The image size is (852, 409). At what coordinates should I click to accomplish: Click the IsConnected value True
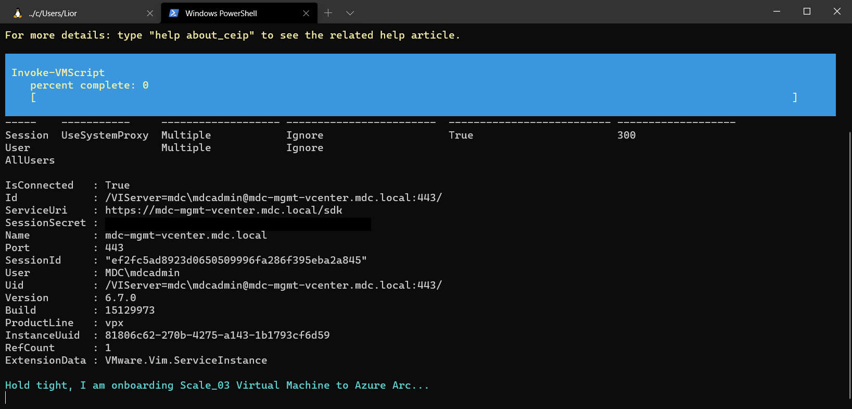pos(118,185)
